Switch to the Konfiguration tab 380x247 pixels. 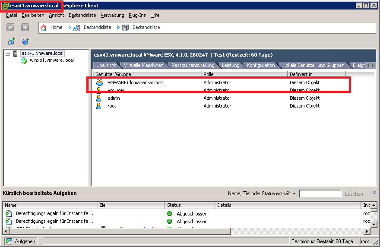tap(261, 65)
